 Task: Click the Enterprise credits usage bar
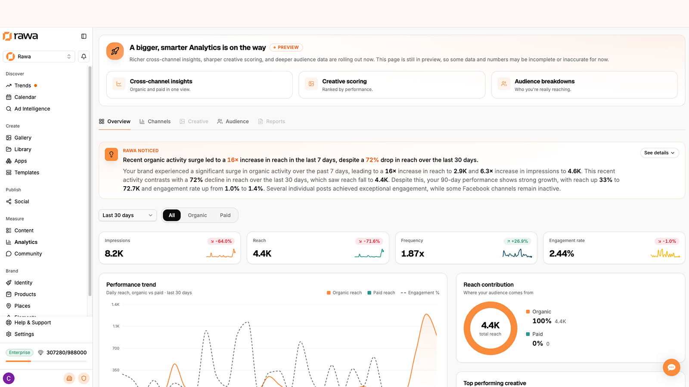[46, 361]
